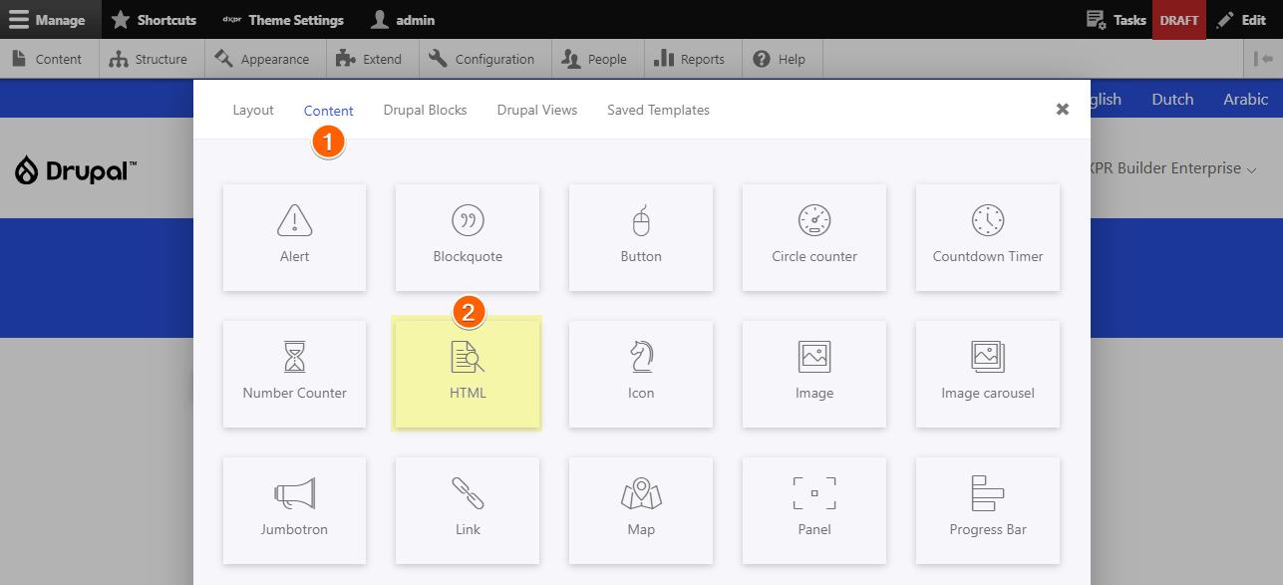Insert an Image carousel element
1283x585 pixels.
click(988, 374)
